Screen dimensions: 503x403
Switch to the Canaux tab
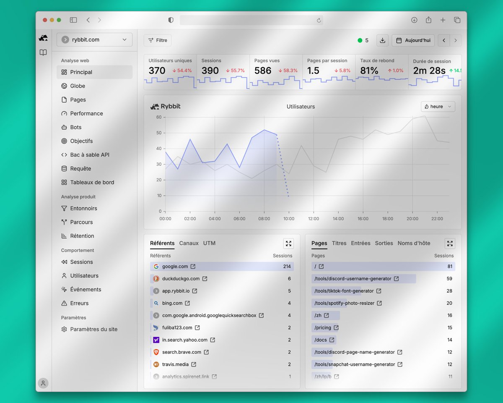coord(189,243)
